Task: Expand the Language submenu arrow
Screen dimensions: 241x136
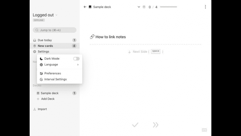Action: [78, 65]
